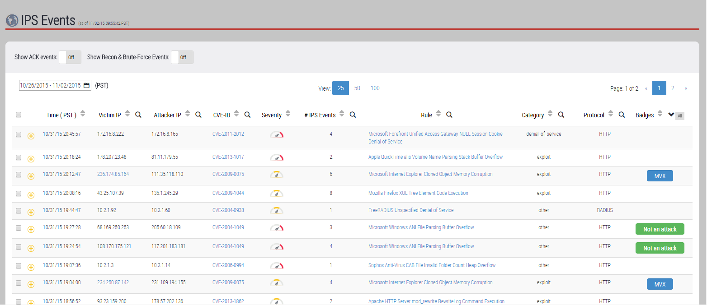The height and width of the screenshot is (305, 707).
Task: Open CVE-2011-2012 link
Action: [x=228, y=134]
